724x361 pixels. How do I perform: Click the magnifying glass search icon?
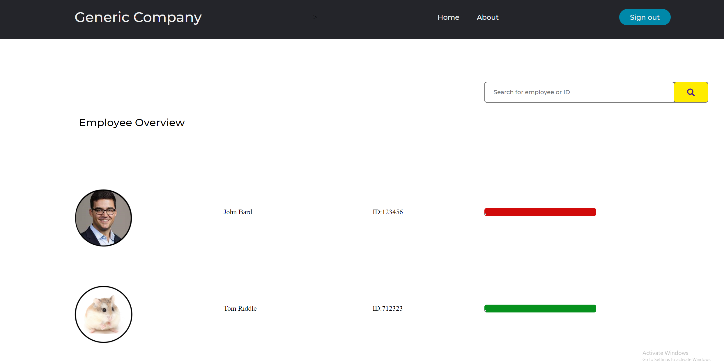(x=691, y=92)
